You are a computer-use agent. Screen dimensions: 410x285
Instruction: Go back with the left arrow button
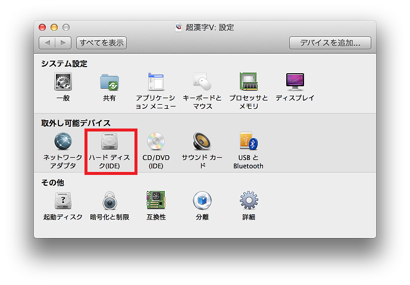48,43
